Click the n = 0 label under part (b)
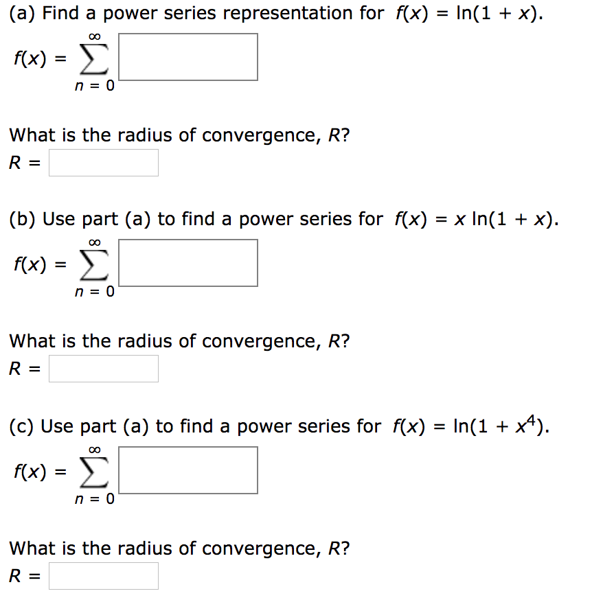Viewport: 614px width, 600px height. (94, 292)
